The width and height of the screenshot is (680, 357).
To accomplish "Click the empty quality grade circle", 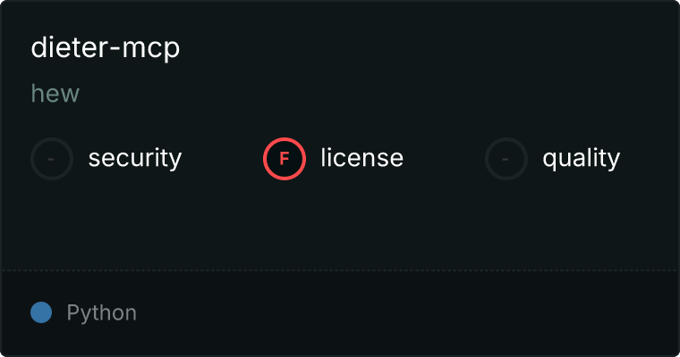I will click(x=506, y=159).
